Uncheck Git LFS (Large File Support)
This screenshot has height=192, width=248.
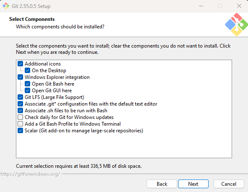click(20, 97)
